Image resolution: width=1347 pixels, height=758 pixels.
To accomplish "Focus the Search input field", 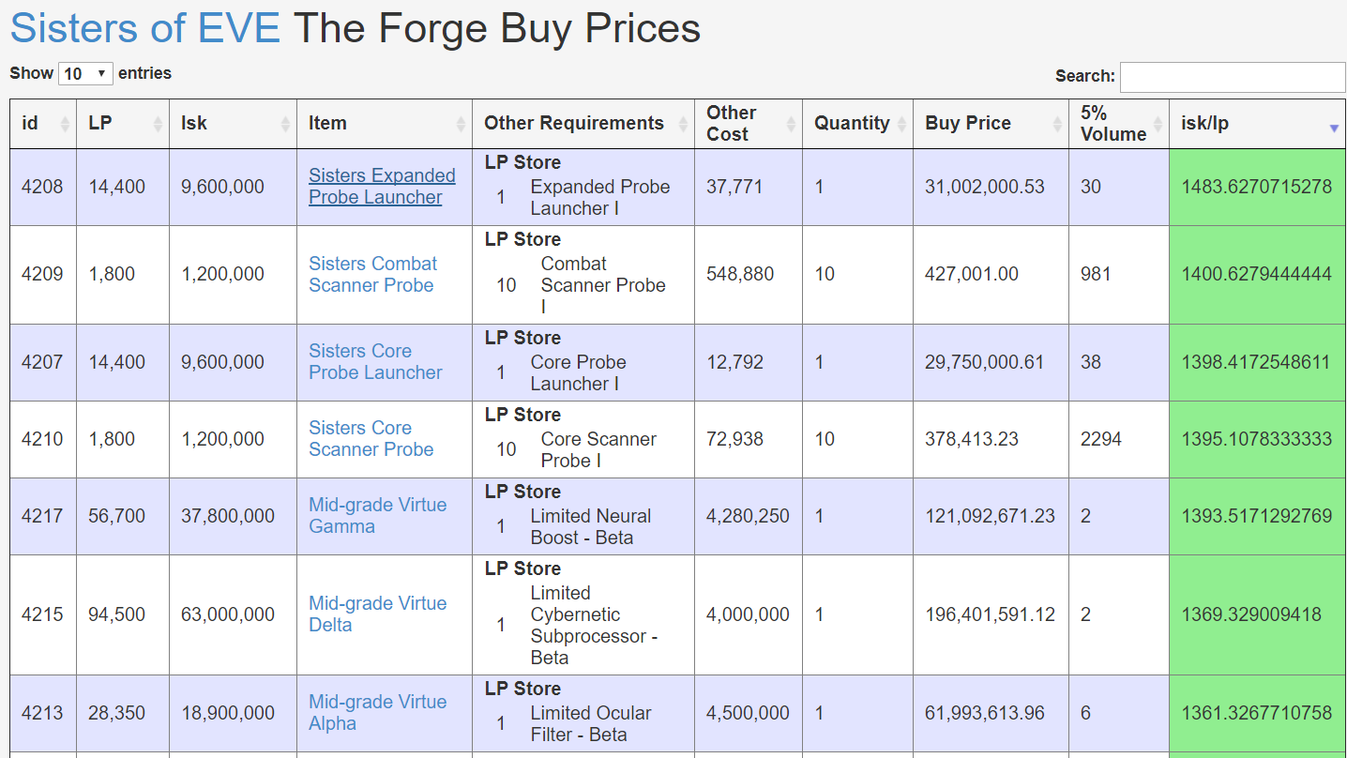I will pyautogui.click(x=1233, y=77).
